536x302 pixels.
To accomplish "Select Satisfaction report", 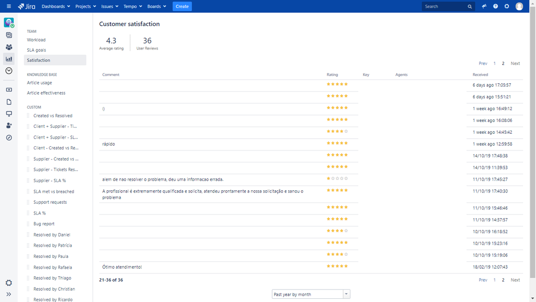I will click(x=55, y=60).
